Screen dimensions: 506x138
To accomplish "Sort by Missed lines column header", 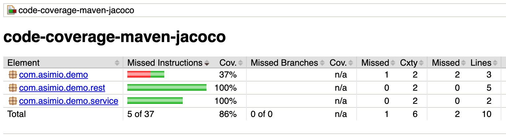I will (x=446, y=63).
